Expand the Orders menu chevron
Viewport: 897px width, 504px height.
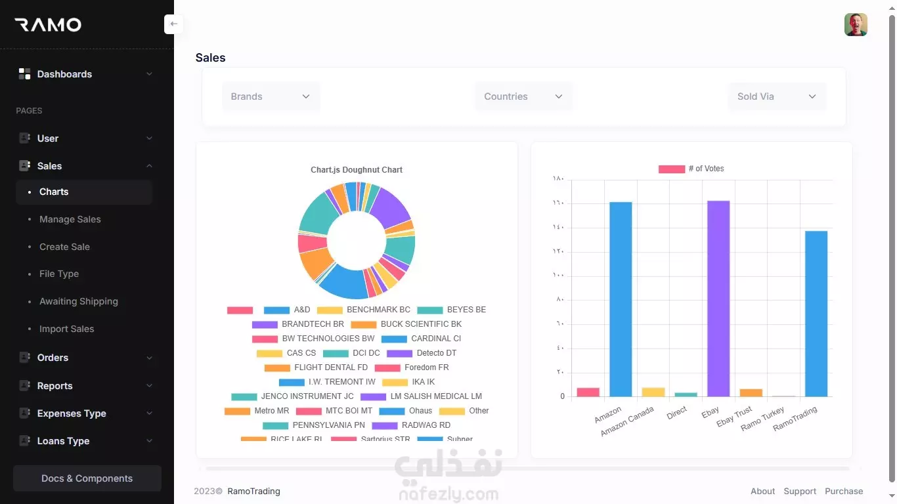coord(149,358)
